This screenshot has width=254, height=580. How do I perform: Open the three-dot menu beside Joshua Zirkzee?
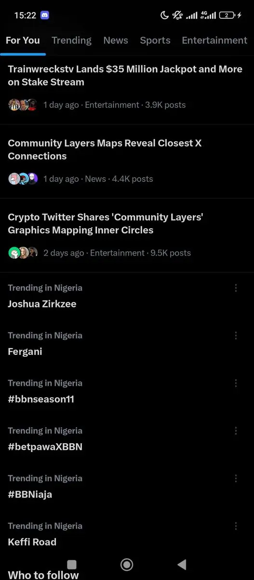236,288
